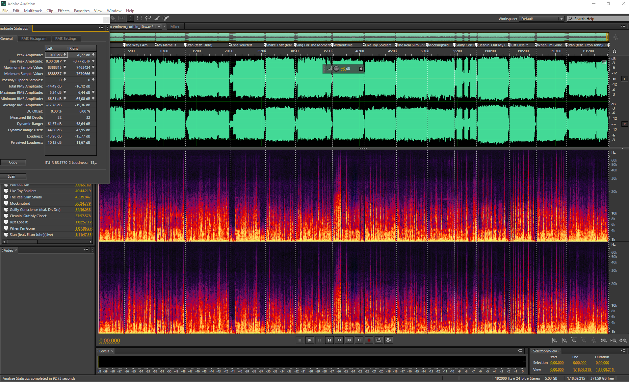Switch to the RMS Histogram tab
Viewport: 629px width, 382px height.
tap(34, 38)
